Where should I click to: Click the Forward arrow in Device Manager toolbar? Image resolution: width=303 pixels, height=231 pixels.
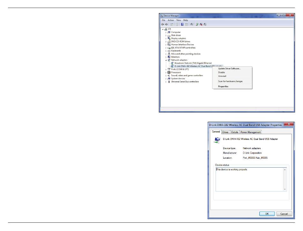(166, 24)
